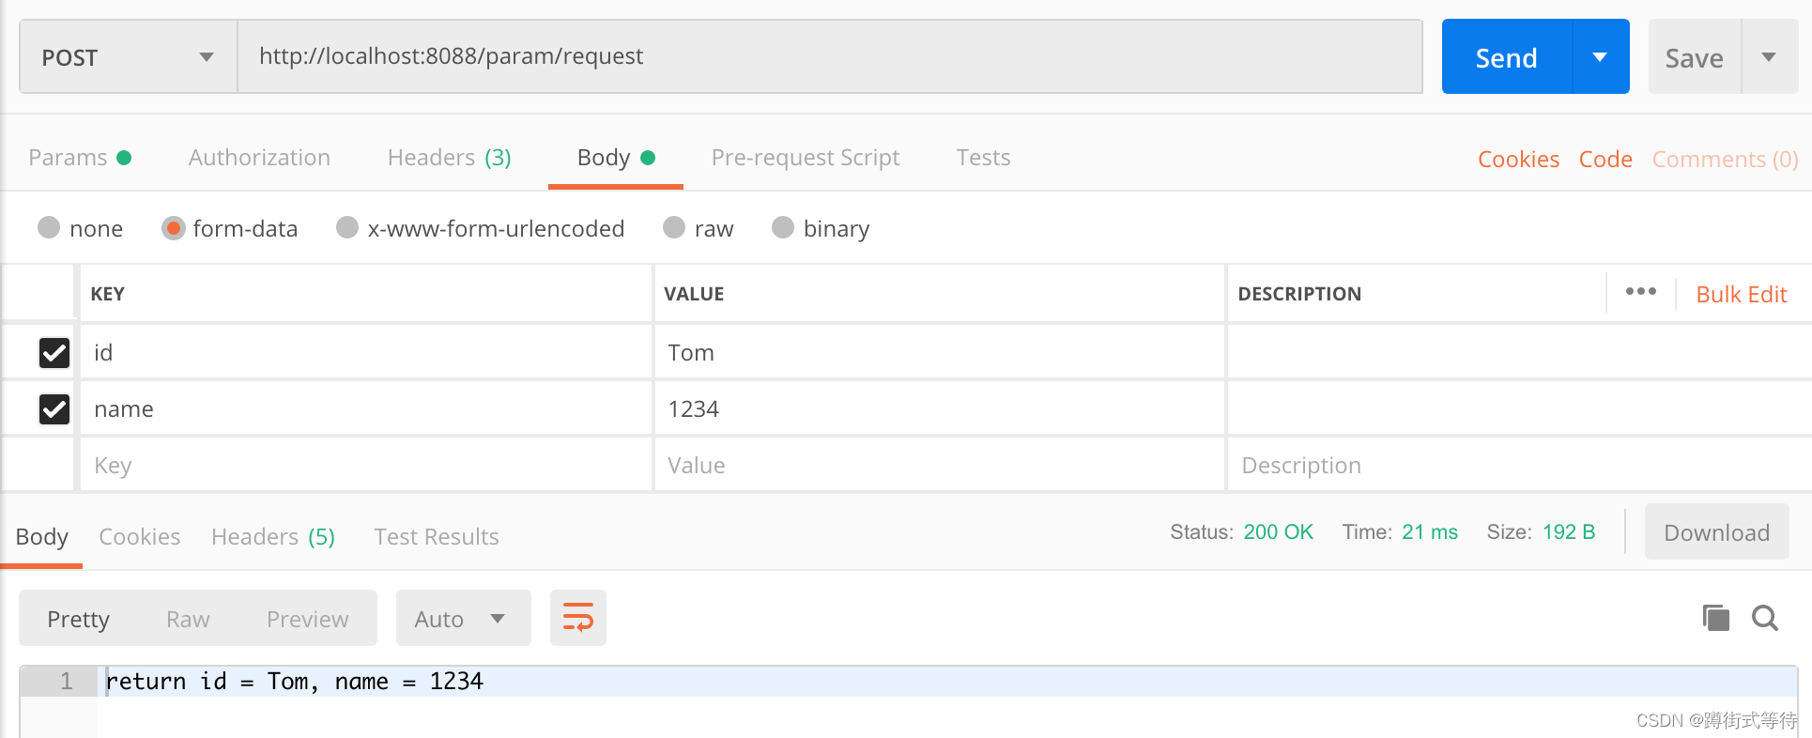Image resolution: width=1812 pixels, height=738 pixels.
Task: View the response Headers (5) tab
Action: click(x=273, y=536)
